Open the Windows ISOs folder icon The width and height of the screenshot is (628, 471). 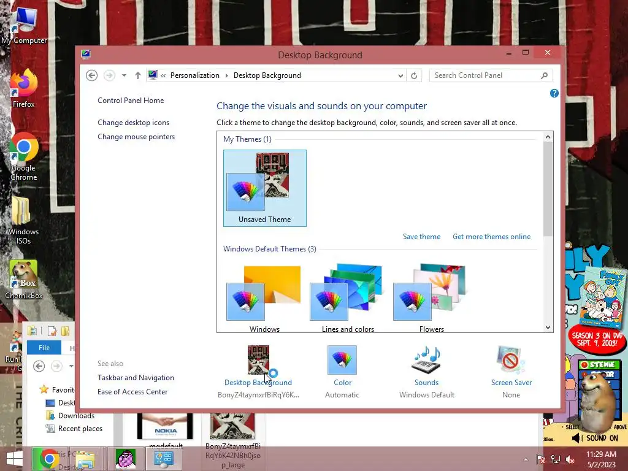23,220
